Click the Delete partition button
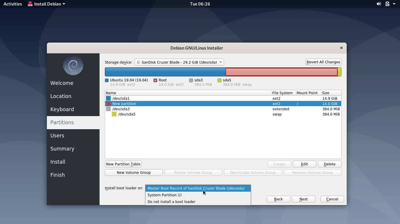Viewport: 400px width, 224px height. click(330, 164)
